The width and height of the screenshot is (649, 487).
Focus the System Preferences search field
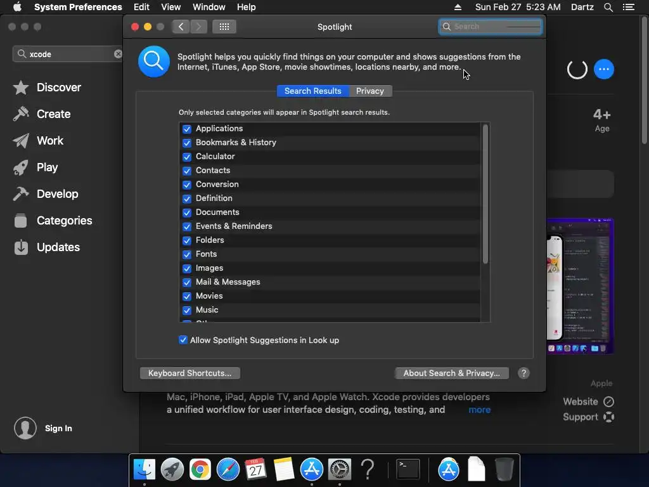coord(491,27)
